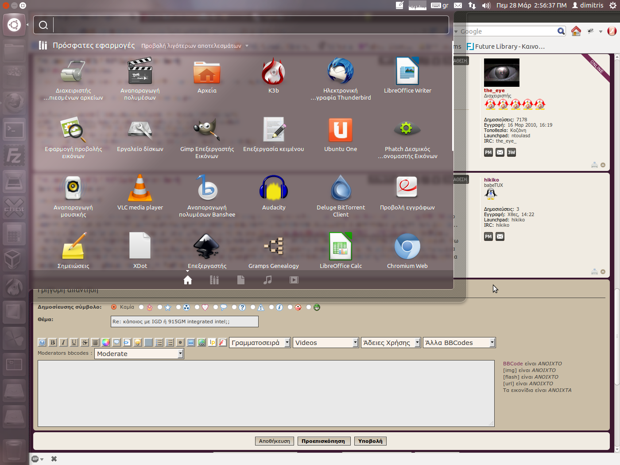Select the question mark post icon radio
The image size is (620, 465).
pyautogui.click(x=234, y=307)
